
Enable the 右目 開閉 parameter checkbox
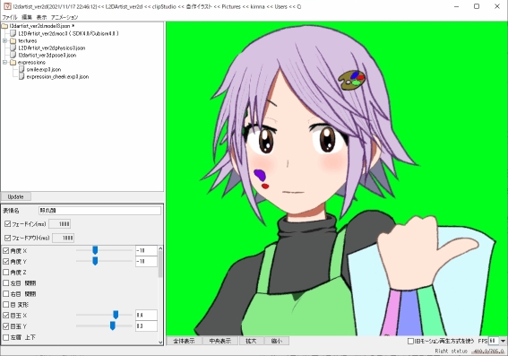(6, 294)
